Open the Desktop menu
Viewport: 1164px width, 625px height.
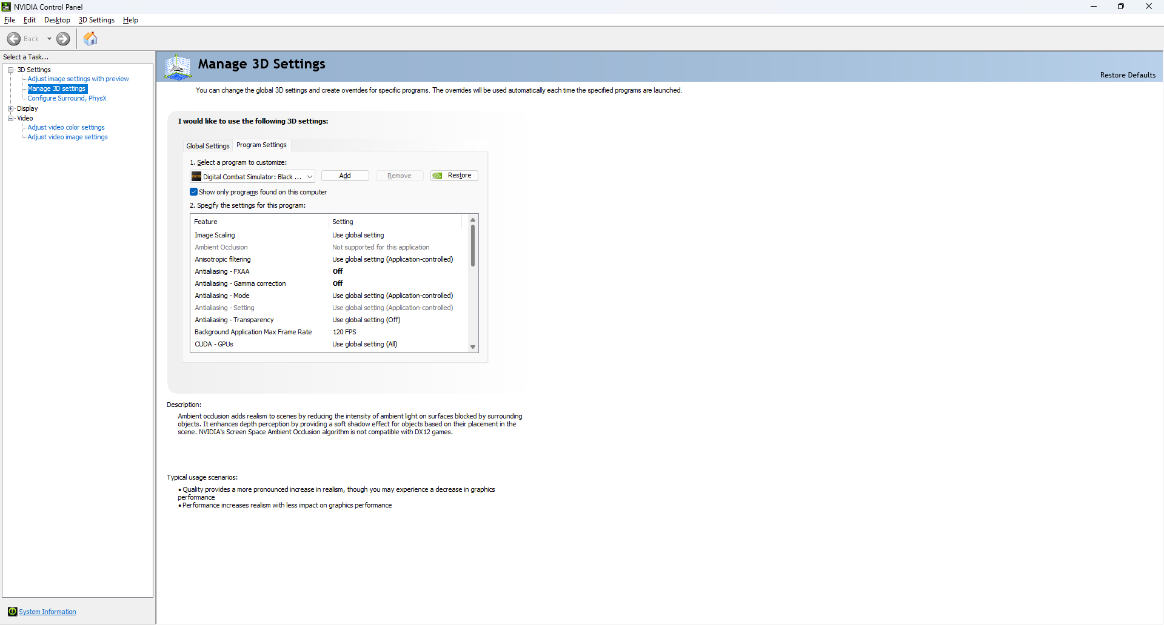pos(57,20)
